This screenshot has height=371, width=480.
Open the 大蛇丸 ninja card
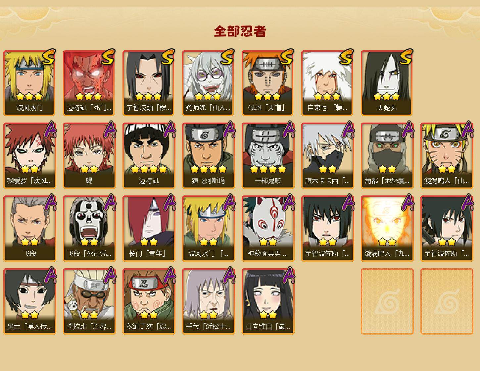click(387, 83)
